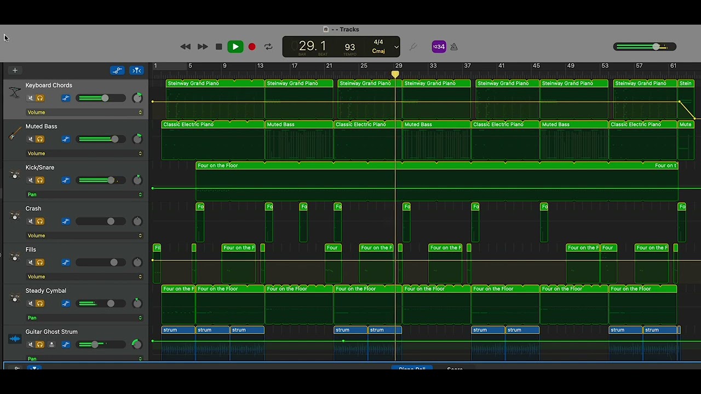Select the long Four on the Floor Kick/Snare region
The width and height of the screenshot is (701, 394).
[437, 182]
